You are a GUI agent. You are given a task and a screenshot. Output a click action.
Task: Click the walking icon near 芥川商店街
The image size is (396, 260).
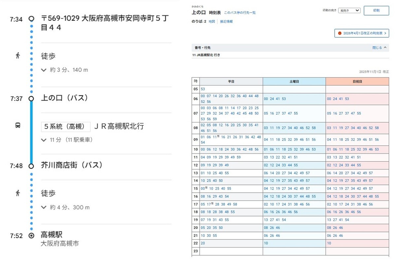(x=18, y=193)
